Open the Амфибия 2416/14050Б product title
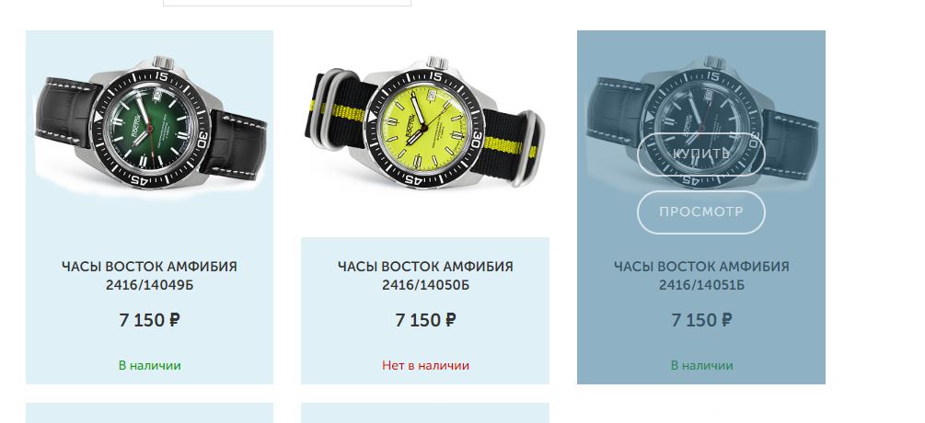The height and width of the screenshot is (423, 925). [425, 276]
